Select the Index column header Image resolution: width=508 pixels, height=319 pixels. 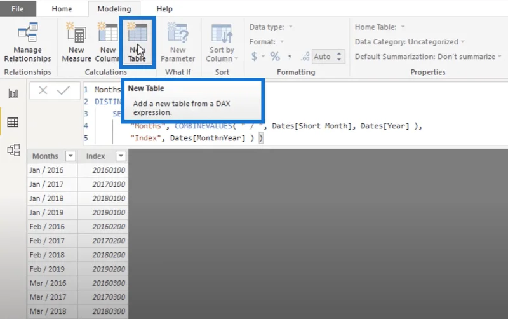click(x=96, y=156)
